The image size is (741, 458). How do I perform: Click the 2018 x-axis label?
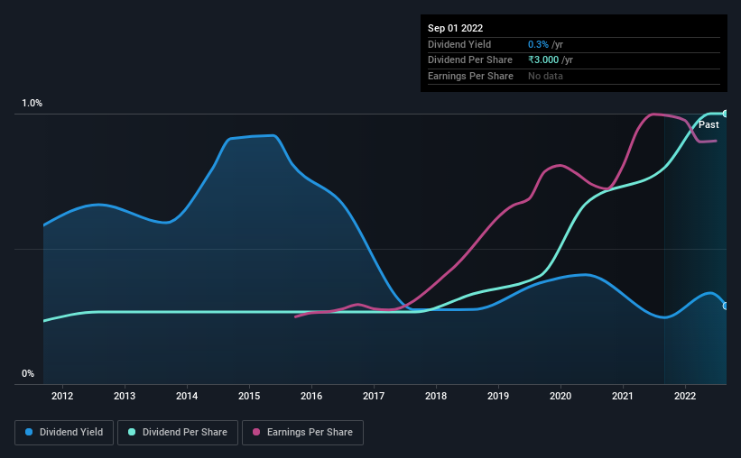point(436,396)
